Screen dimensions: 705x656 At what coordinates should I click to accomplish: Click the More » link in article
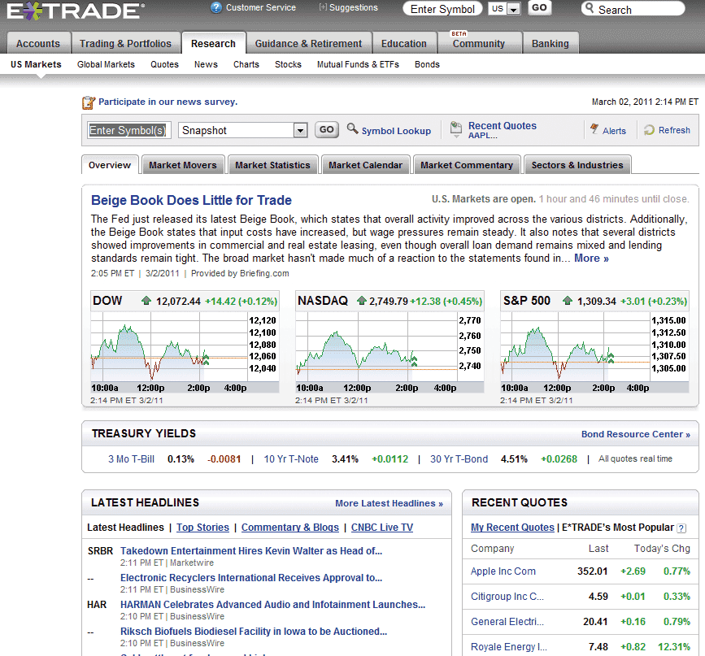click(591, 258)
